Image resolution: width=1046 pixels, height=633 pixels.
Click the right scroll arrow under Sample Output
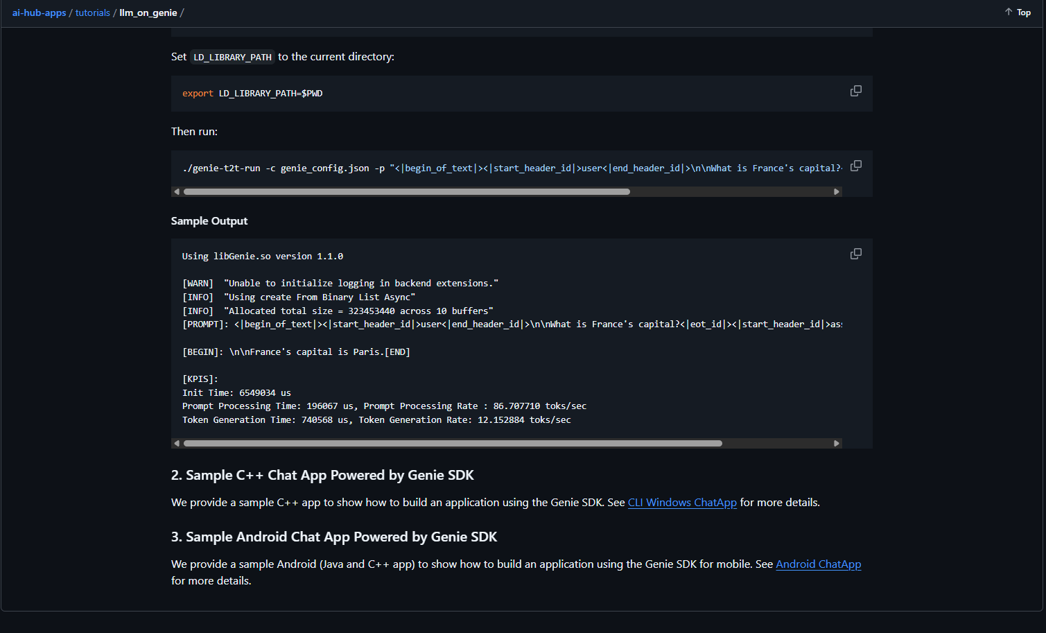point(836,443)
